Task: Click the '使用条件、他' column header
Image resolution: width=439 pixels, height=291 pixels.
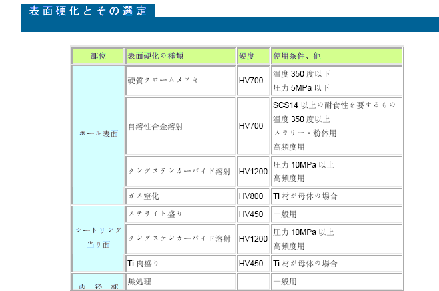Action: point(337,56)
